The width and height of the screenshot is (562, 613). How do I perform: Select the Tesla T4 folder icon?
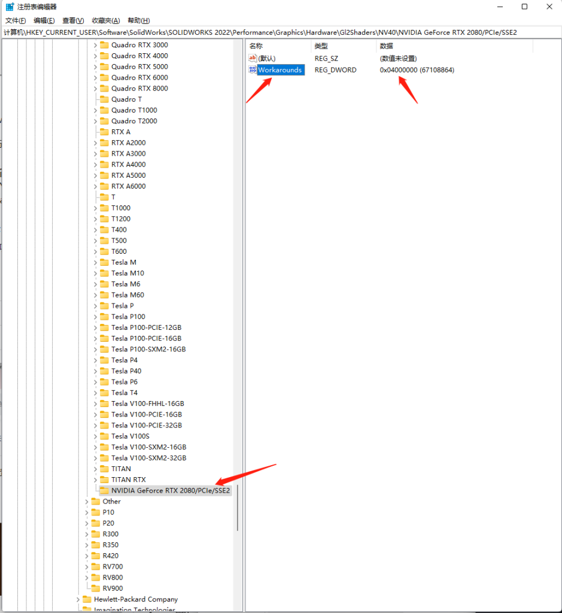[104, 393]
